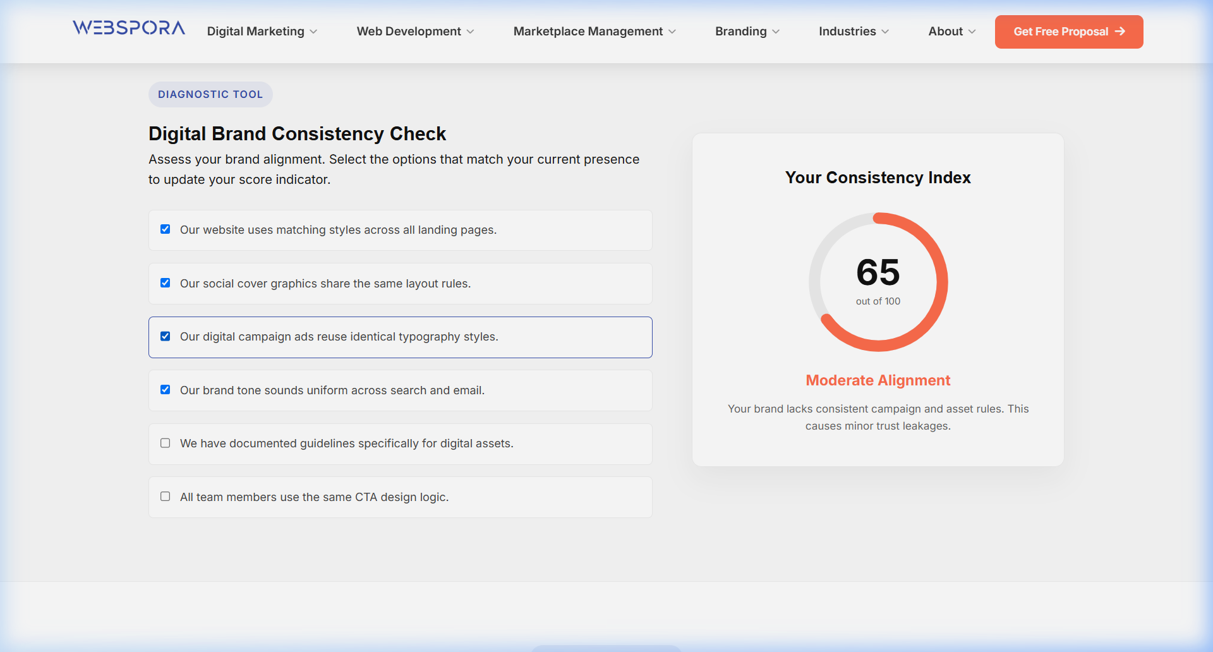Screen dimensions: 1213x652
Task: Expand Digital Marketing dropdown chevron
Action: pyautogui.click(x=313, y=32)
